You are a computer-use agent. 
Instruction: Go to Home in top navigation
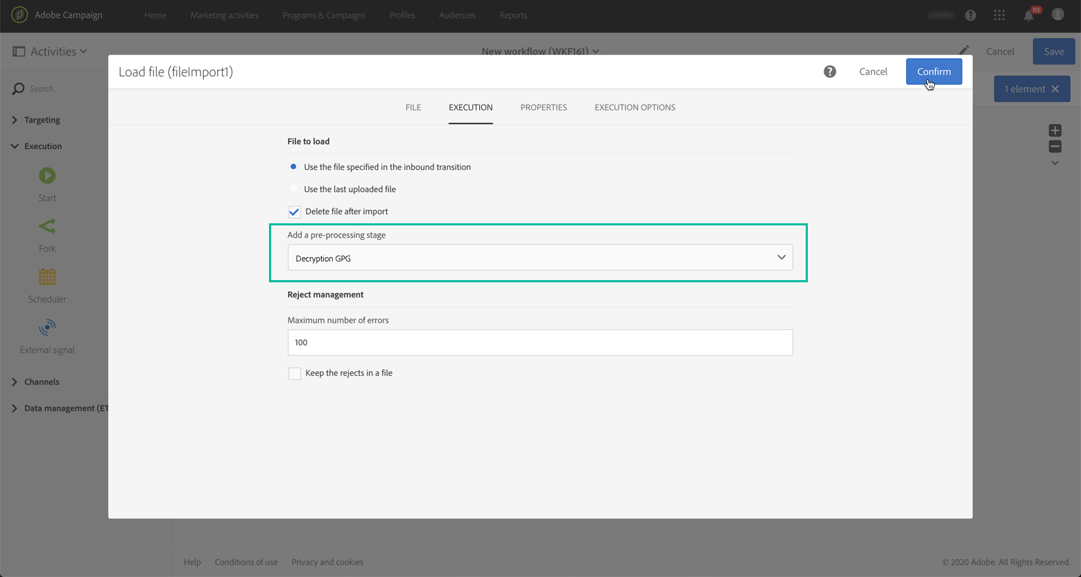pos(155,15)
